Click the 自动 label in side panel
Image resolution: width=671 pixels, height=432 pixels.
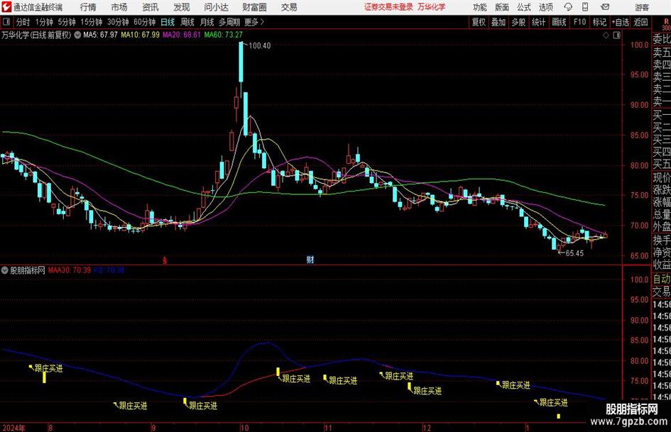click(x=662, y=279)
